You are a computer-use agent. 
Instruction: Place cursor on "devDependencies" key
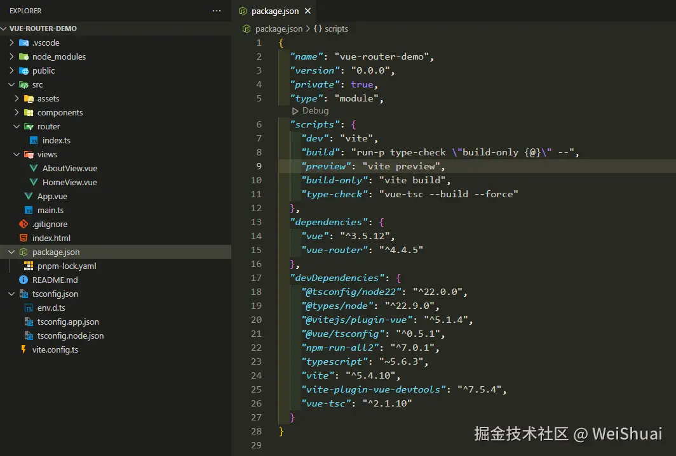pyautogui.click(x=337, y=278)
